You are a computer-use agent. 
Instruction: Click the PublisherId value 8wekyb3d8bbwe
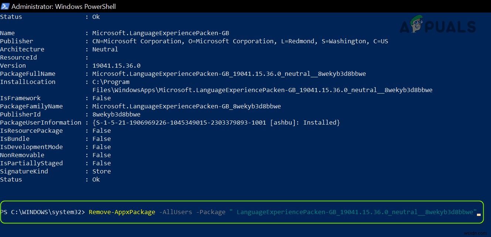[x=116, y=114]
